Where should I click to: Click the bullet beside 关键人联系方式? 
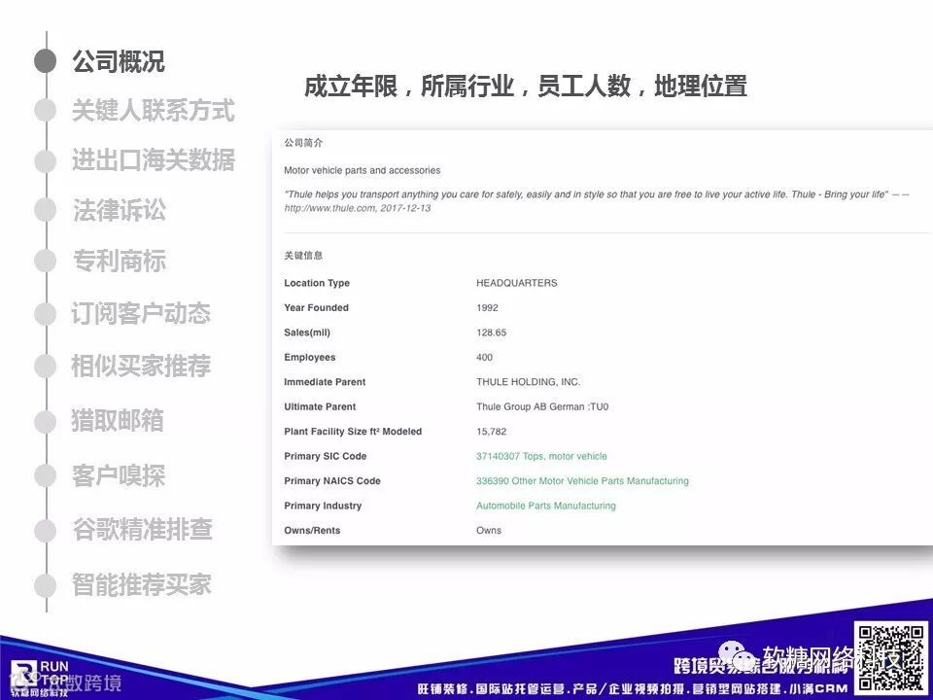pos(46,111)
